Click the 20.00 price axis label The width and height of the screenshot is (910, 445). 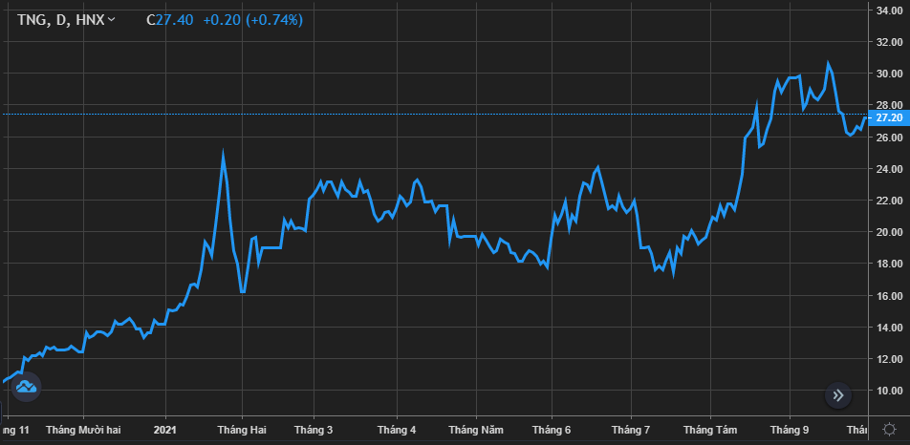click(x=889, y=232)
